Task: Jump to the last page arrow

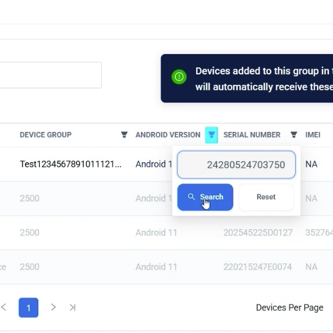Action: 73,307
